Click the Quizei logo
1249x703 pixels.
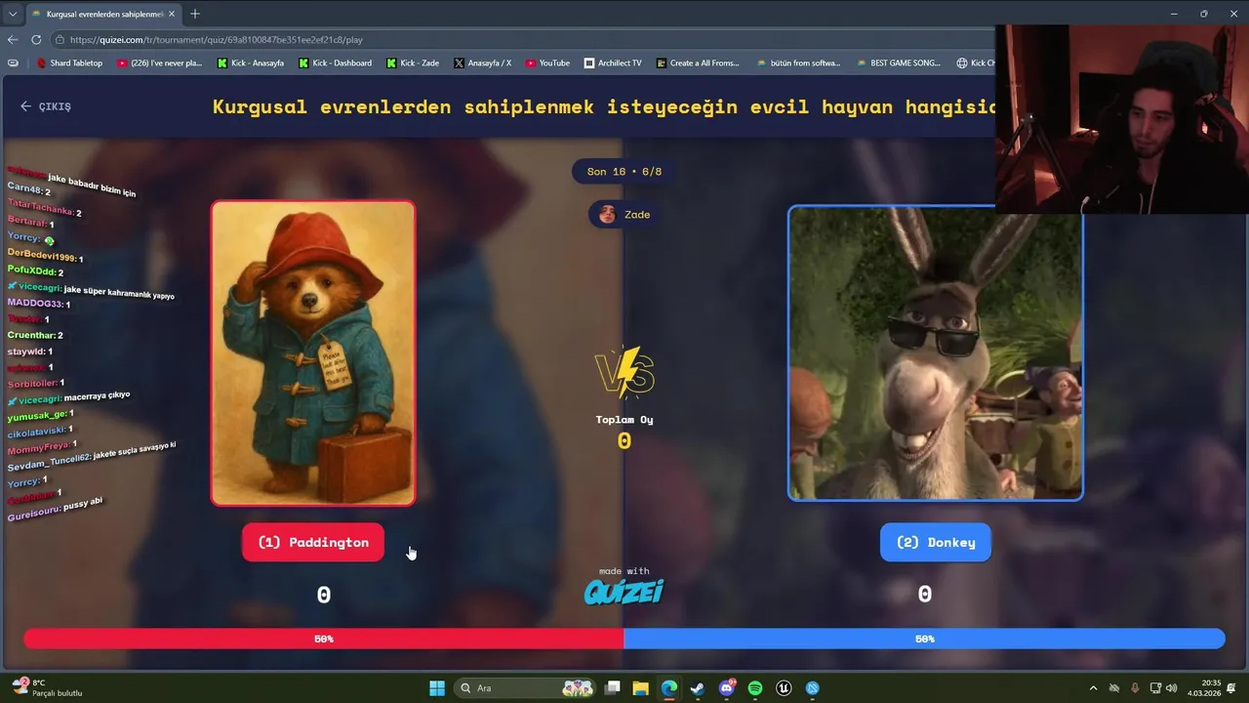point(624,592)
